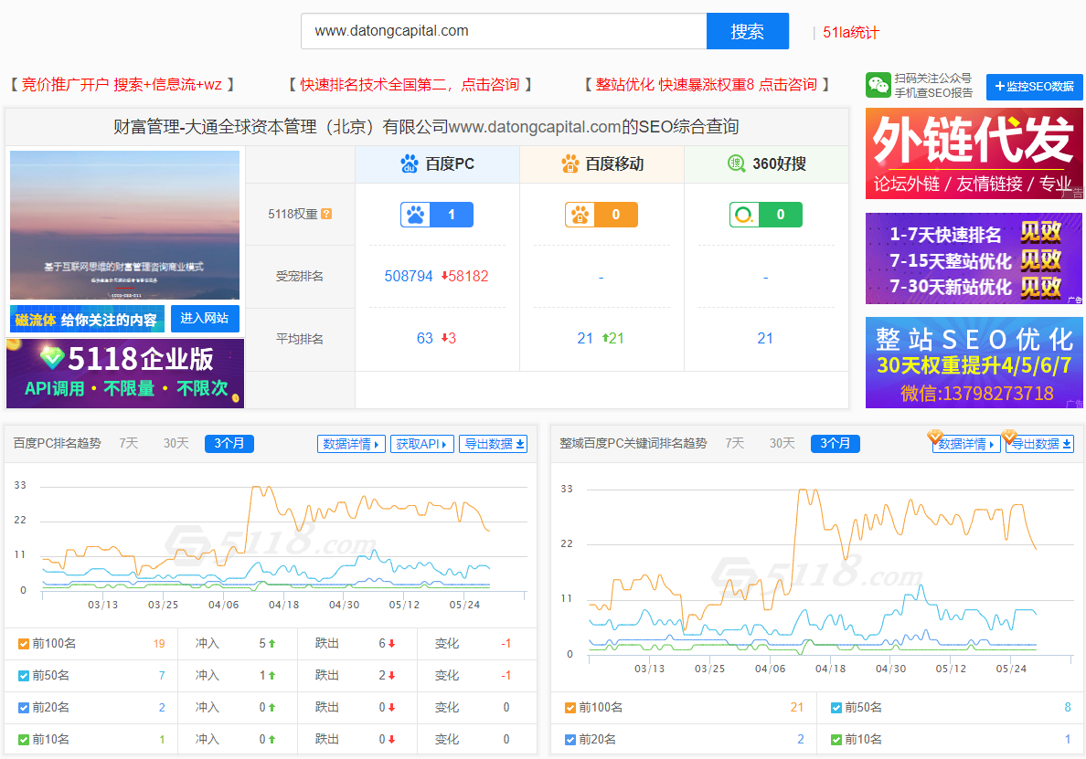Click the Baidu paw icon beside 百度PC header
Image resolution: width=1086 pixels, height=759 pixels.
(410, 164)
